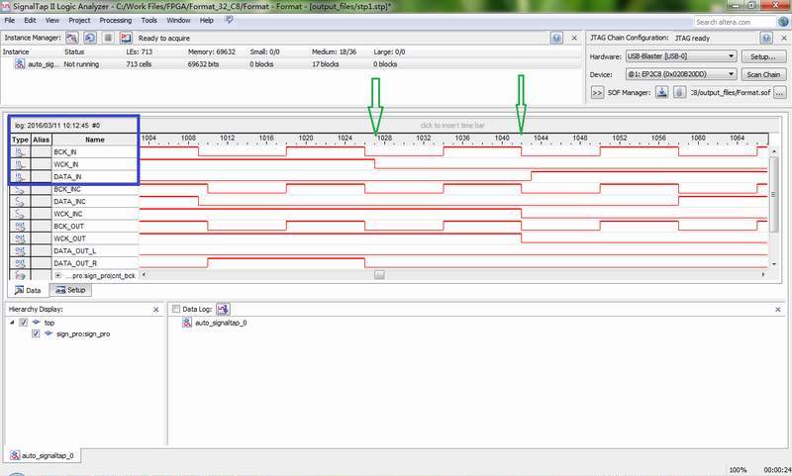The width and height of the screenshot is (792, 476).
Task: Click the Data Log icon button
Action: [223, 309]
